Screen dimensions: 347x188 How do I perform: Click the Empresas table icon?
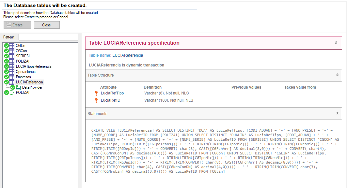click(12, 77)
